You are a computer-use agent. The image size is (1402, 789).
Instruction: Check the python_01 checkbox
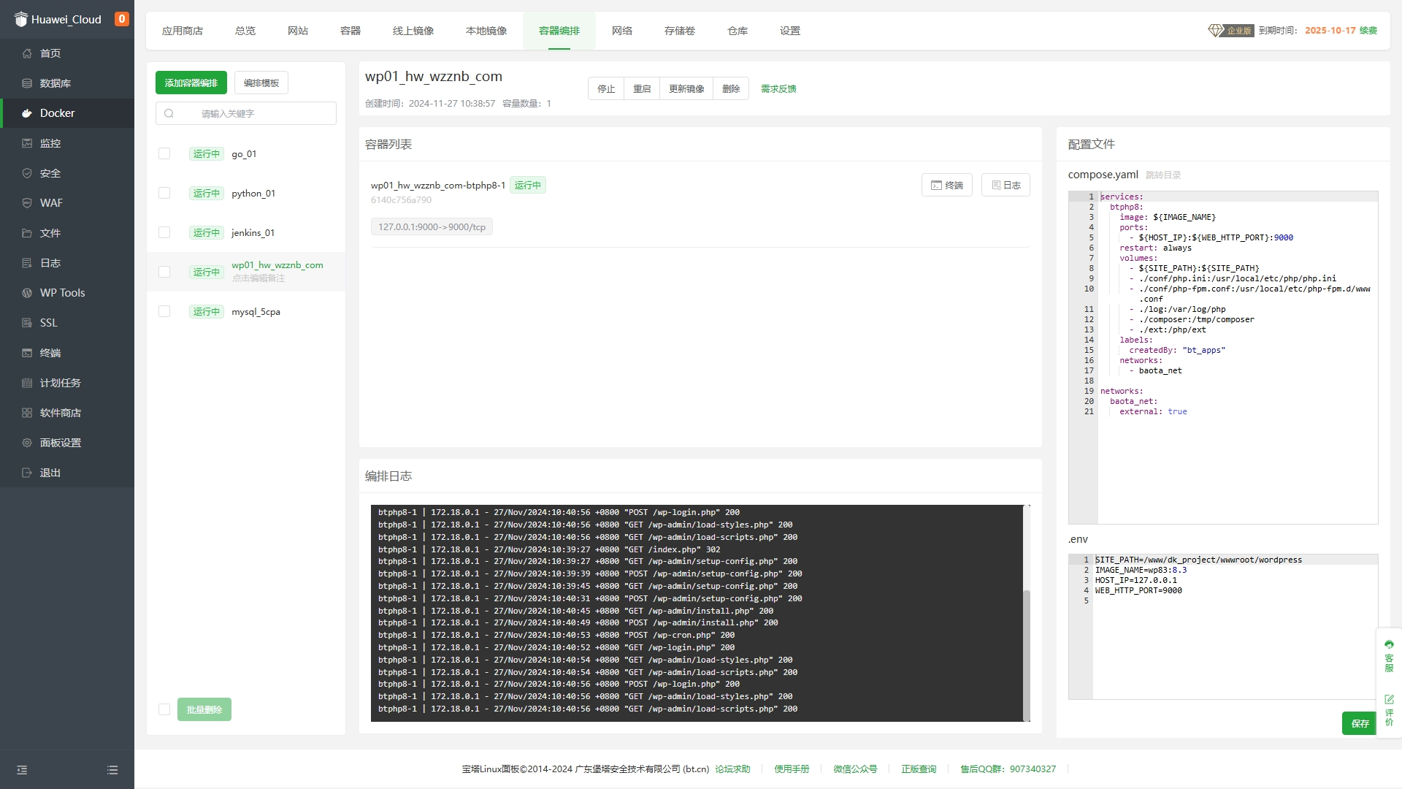click(x=164, y=193)
